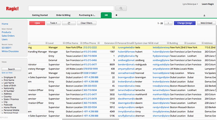Click Web Embed button
The image size is (217, 120).
point(206,23)
